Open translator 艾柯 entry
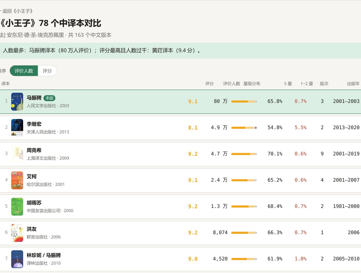Image resolution: width=361 pixels, height=273 pixels. click(32, 177)
